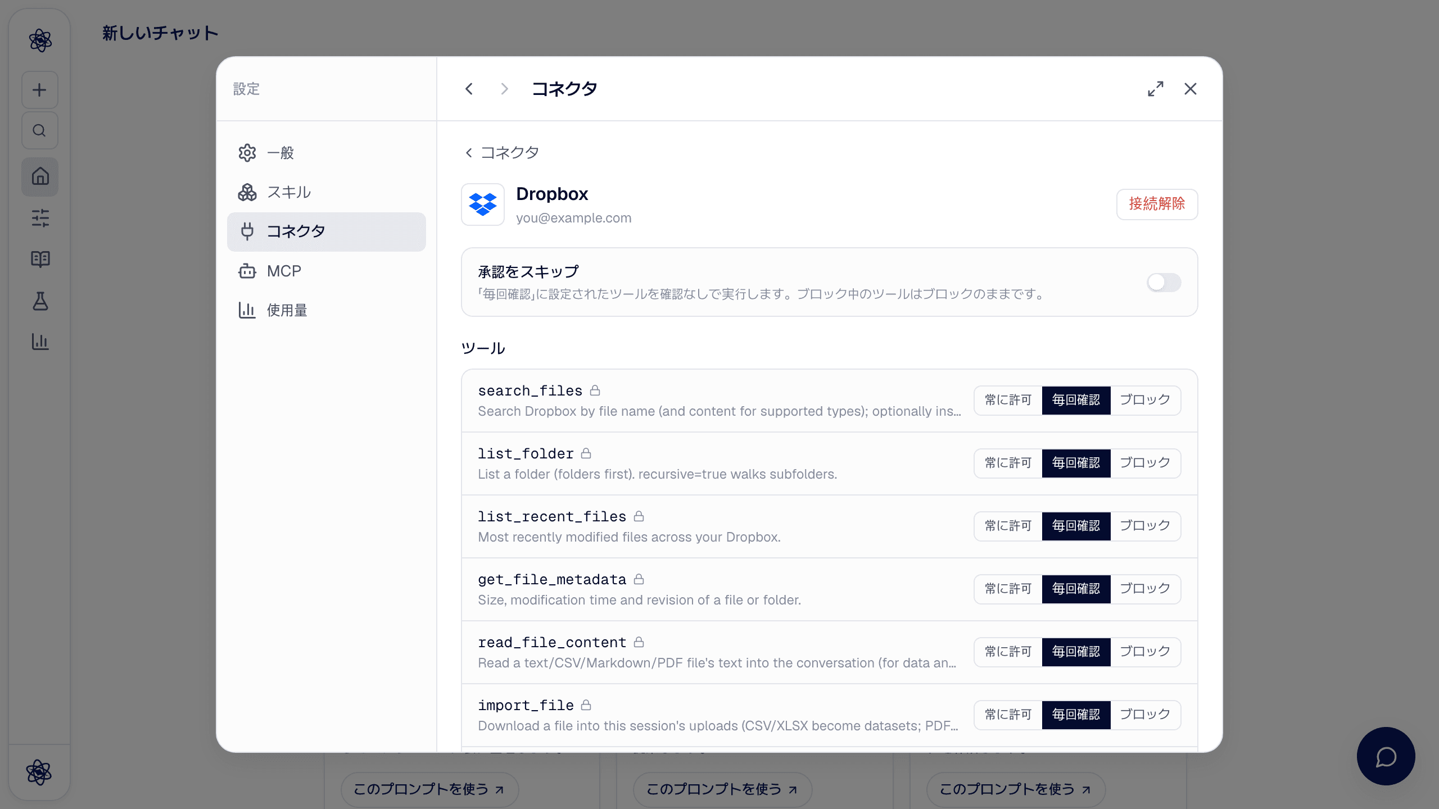
Task: Go to home icon in left sidebar
Action: (x=39, y=176)
